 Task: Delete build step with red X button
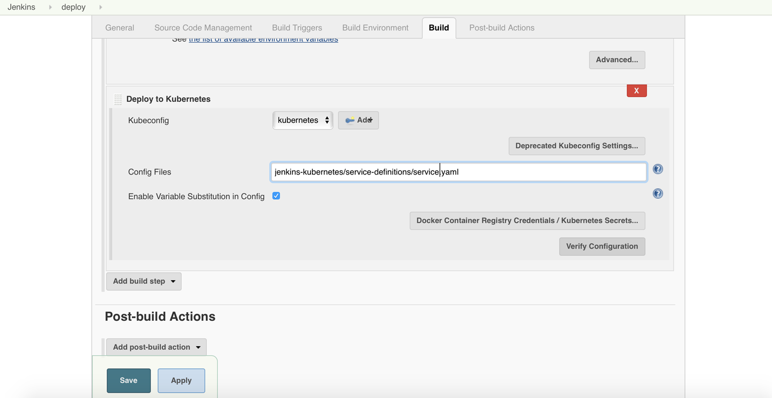click(x=636, y=91)
